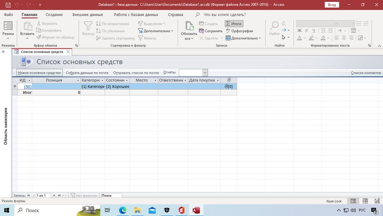Expand the navigation pane chevron
This screenshot has height=216, width=383.
coord(3,52)
